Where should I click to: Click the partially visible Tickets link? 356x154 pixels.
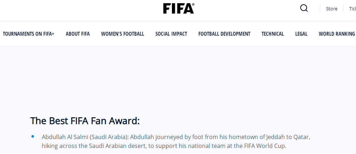coord(352,9)
